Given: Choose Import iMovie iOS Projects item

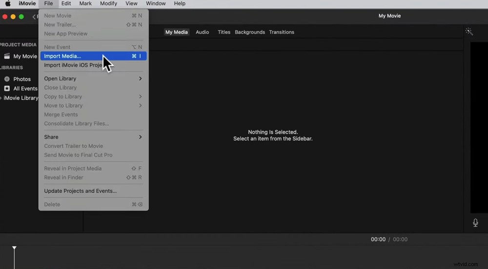Looking at the screenshot, I should click(x=93, y=65).
